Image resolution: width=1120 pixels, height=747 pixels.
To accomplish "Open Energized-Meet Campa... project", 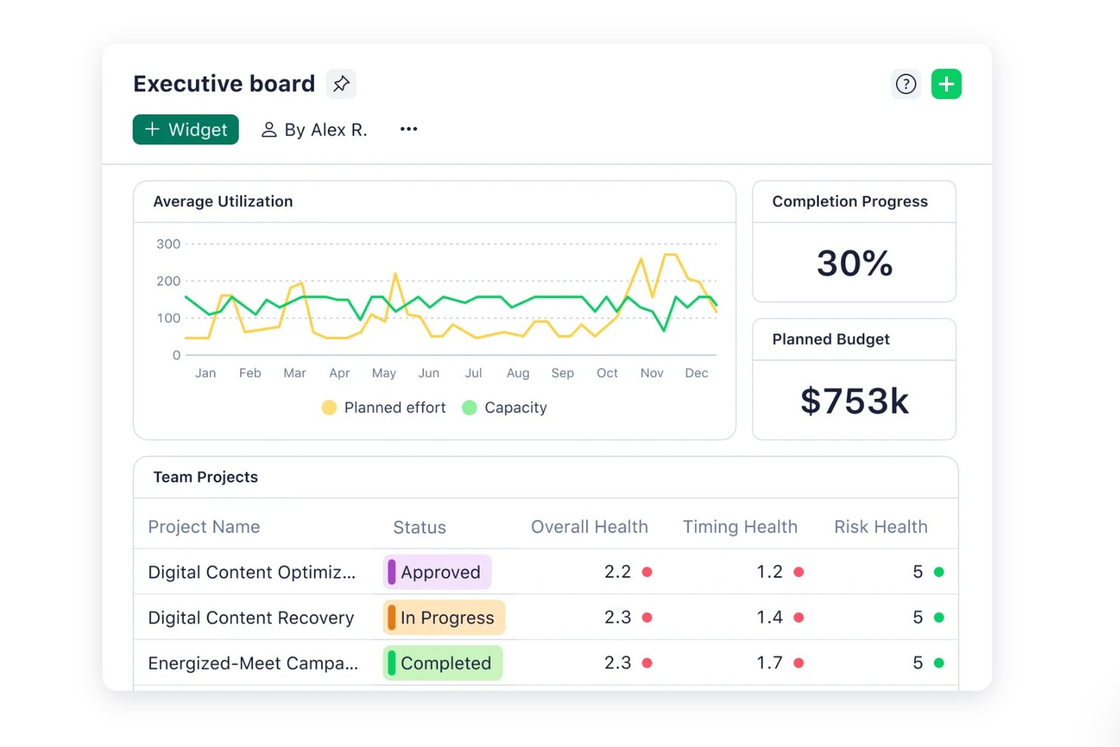I will [x=254, y=663].
